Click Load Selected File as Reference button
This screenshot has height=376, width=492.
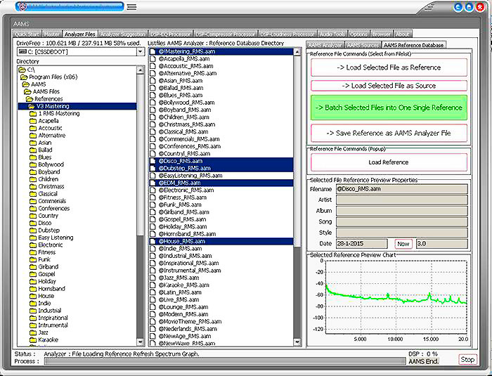coord(389,67)
